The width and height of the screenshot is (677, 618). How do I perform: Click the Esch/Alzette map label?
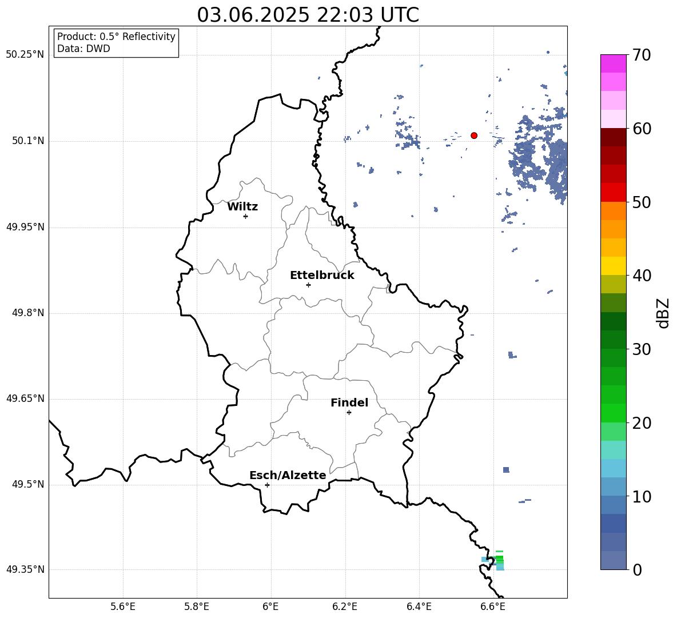(x=288, y=475)
